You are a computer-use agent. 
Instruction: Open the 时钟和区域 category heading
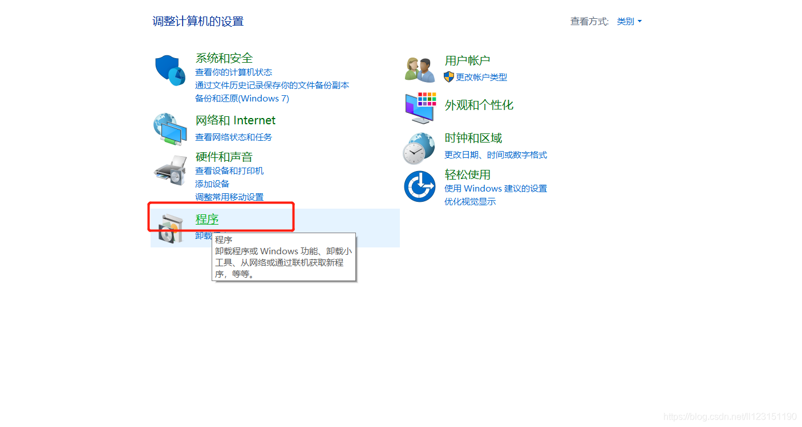pyautogui.click(x=473, y=138)
